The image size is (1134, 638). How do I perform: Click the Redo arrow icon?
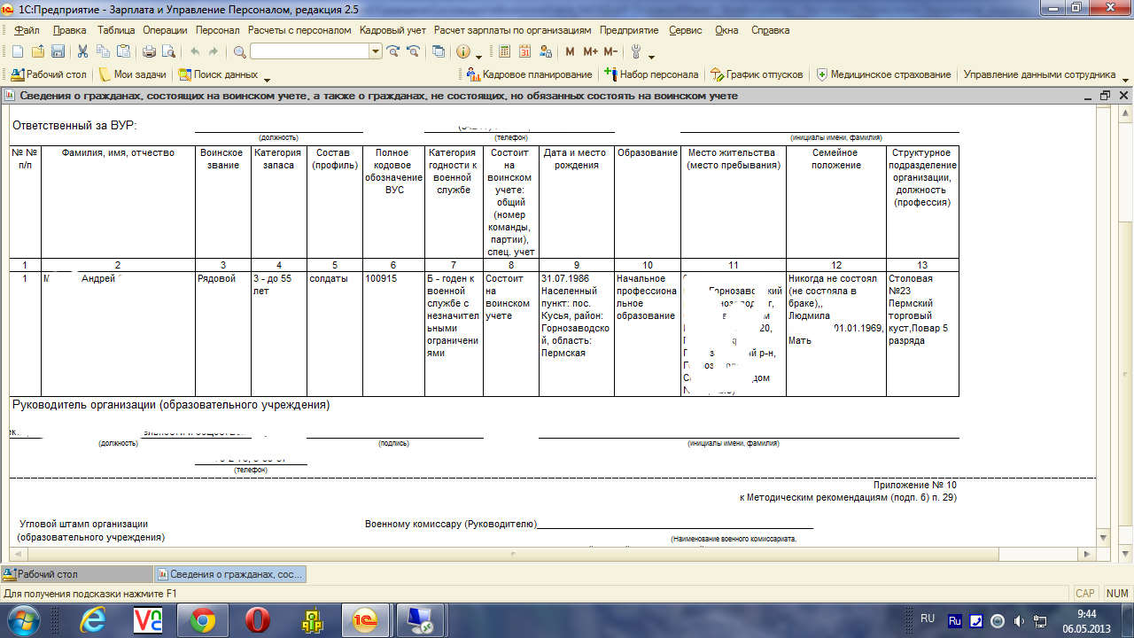click(x=214, y=51)
